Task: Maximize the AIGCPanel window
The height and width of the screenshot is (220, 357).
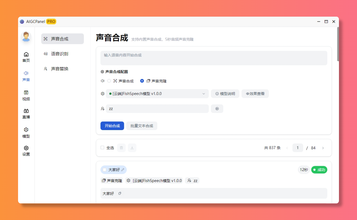Action: point(326,22)
